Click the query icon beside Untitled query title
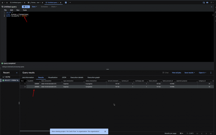 [2, 7]
